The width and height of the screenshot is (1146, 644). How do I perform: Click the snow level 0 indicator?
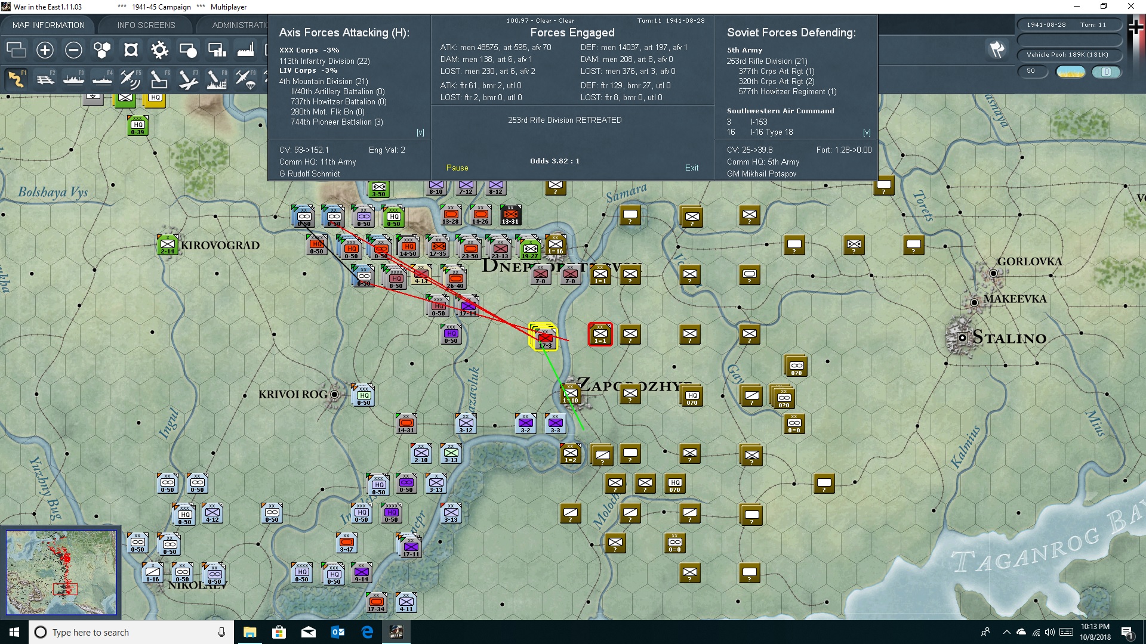(1106, 72)
